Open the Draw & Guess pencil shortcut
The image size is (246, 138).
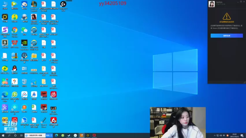pyautogui.click(x=44, y=121)
